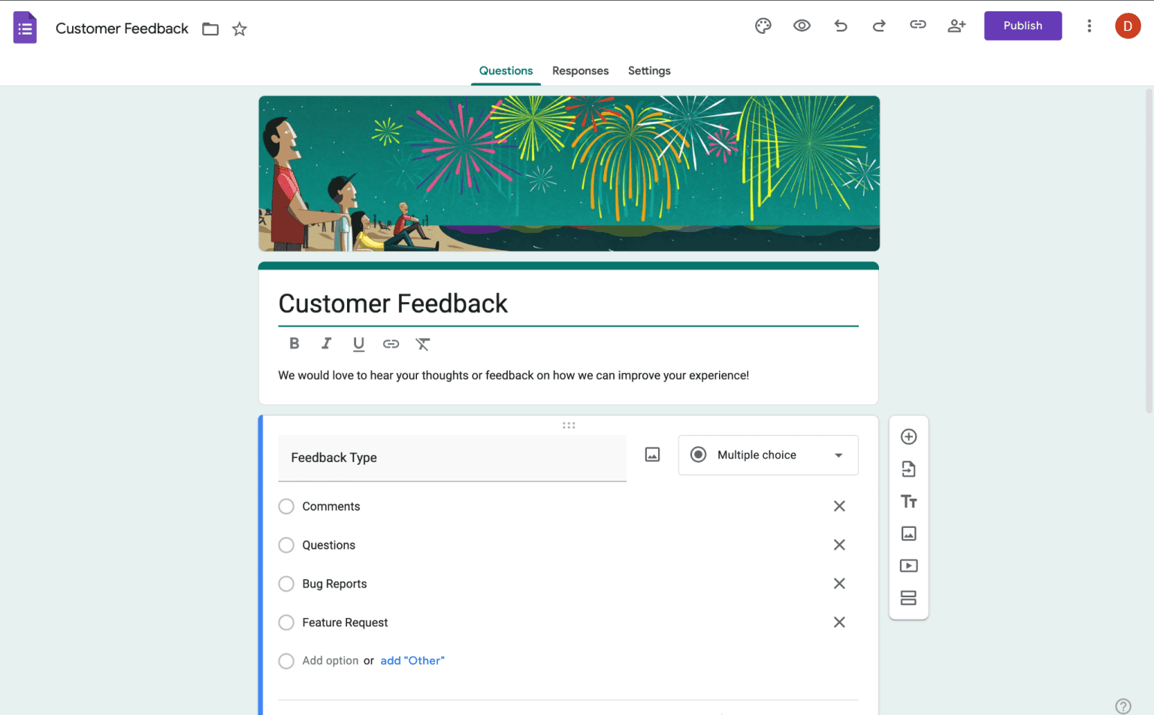Apply italic formatting
Screen dimensions: 1154x715
[326, 343]
